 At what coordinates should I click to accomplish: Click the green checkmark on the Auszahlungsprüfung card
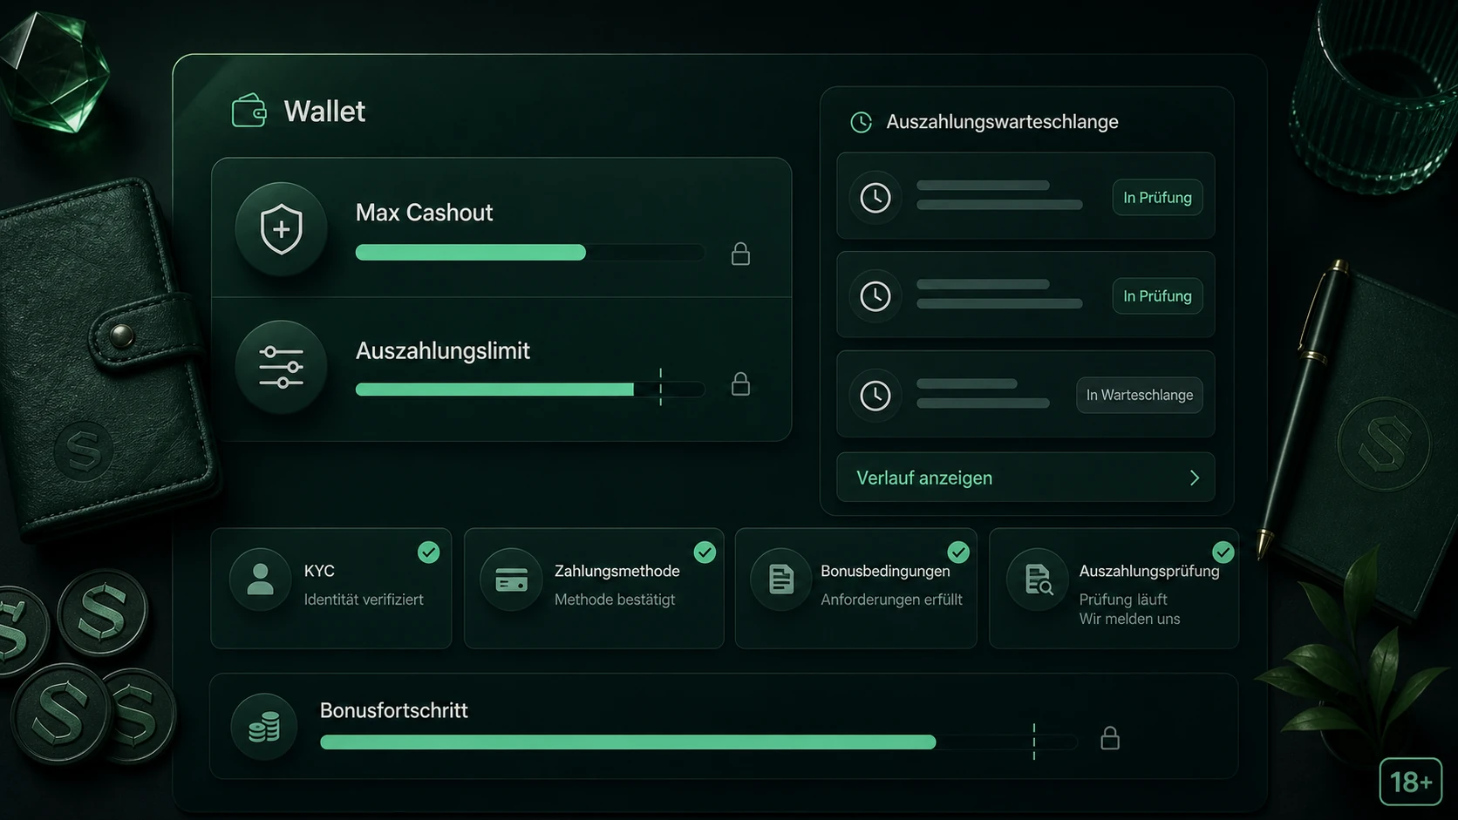[1223, 552]
